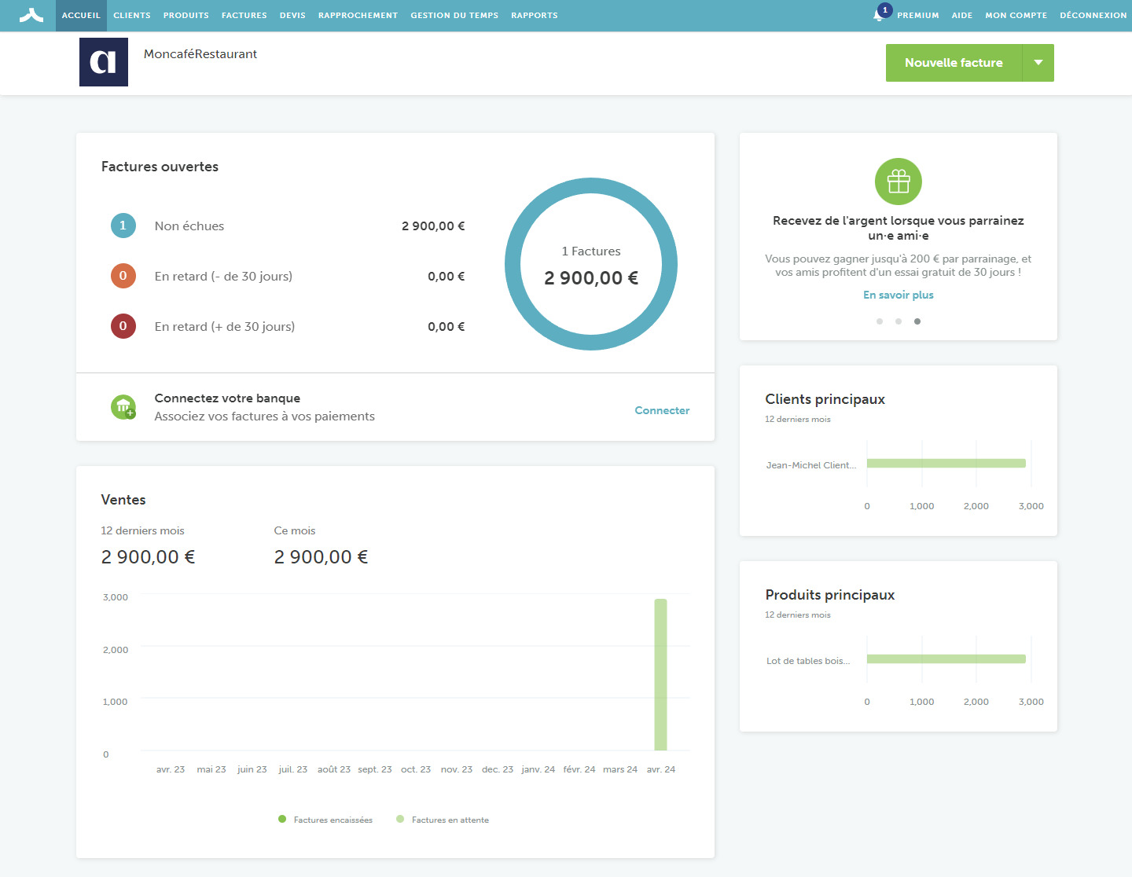This screenshot has width=1132, height=877.
Task: Open the Rapprochement menu
Action: click(358, 16)
